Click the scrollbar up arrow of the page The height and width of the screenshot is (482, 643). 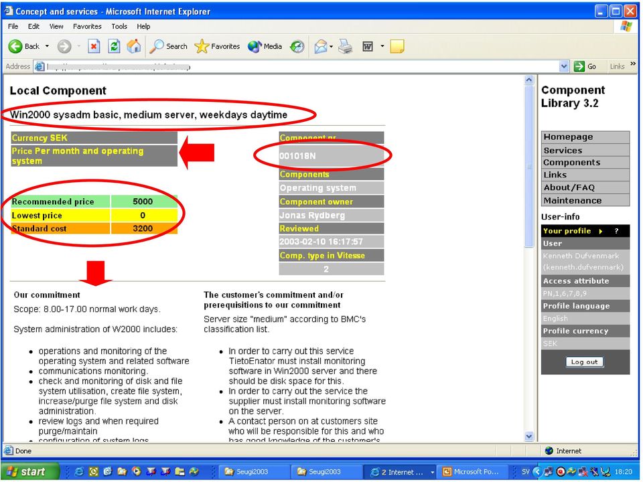529,80
